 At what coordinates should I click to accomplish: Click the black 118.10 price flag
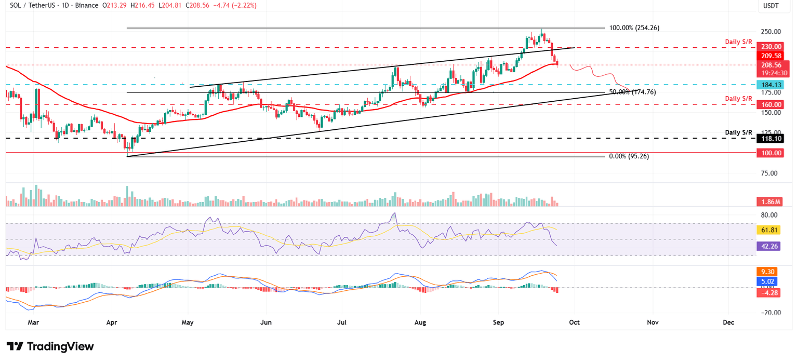770,139
